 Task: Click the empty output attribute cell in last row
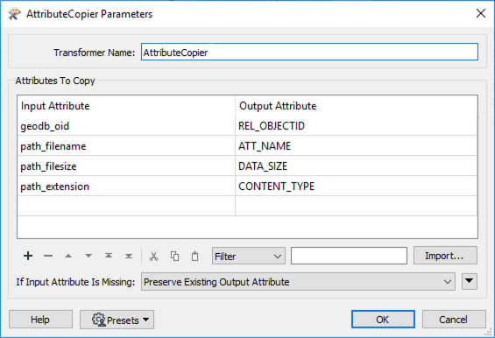point(356,206)
